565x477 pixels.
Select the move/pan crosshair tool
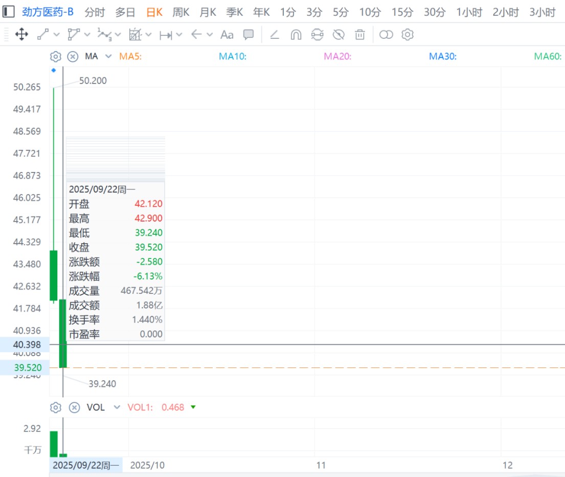pyautogui.click(x=21, y=35)
